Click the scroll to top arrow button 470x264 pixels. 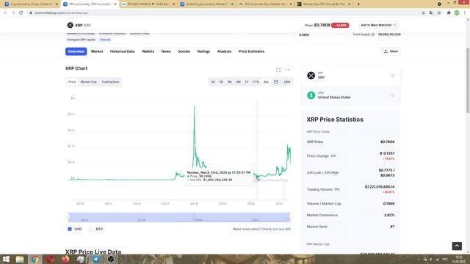point(457,246)
